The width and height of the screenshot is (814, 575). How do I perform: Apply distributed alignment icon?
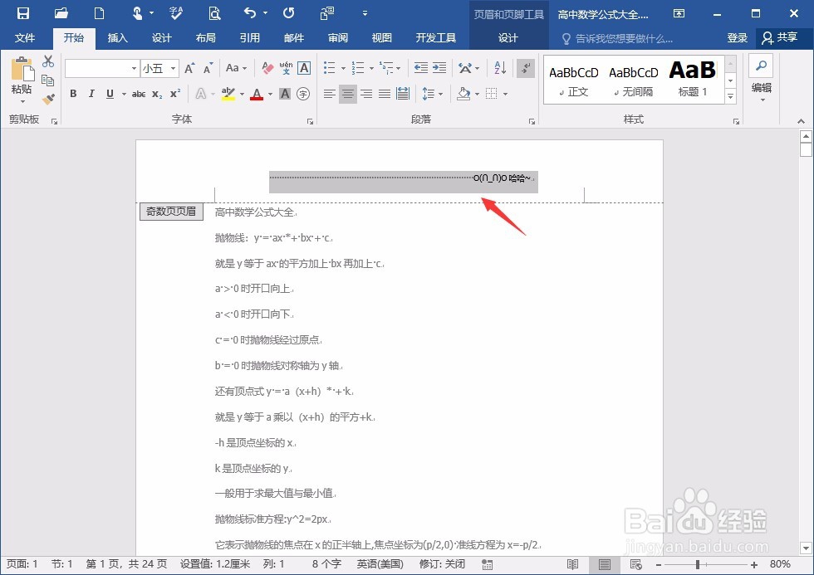click(x=402, y=94)
